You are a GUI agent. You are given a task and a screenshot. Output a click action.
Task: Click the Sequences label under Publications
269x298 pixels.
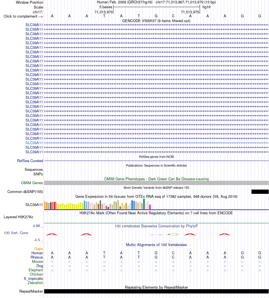point(34,169)
